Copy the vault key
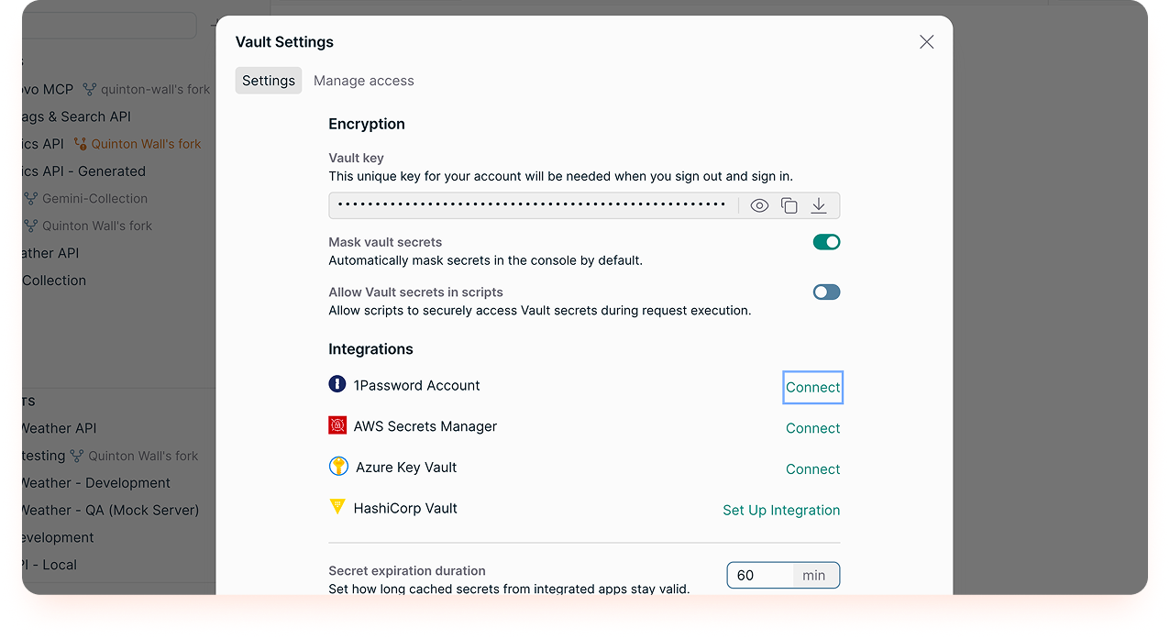1170x639 pixels. (789, 205)
